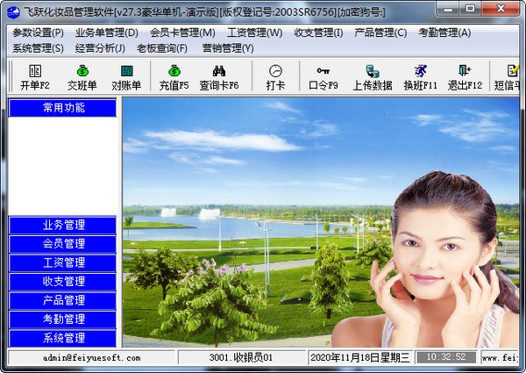Image resolution: width=526 pixels, height=373 pixels.
Task: Expand the 收支管理 sidebar section
Action: (x=63, y=282)
